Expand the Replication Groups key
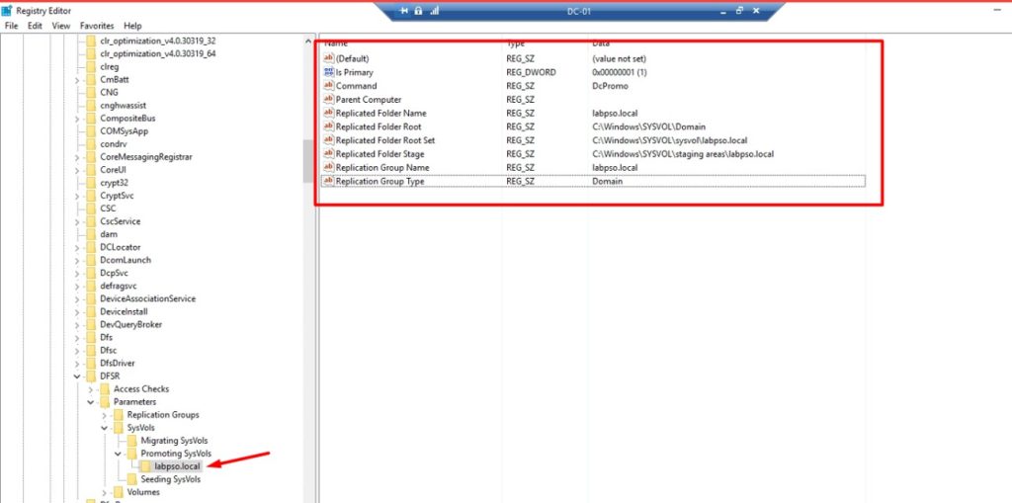The height and width of the screenshot is (503, 1012). tap(104, 415)
